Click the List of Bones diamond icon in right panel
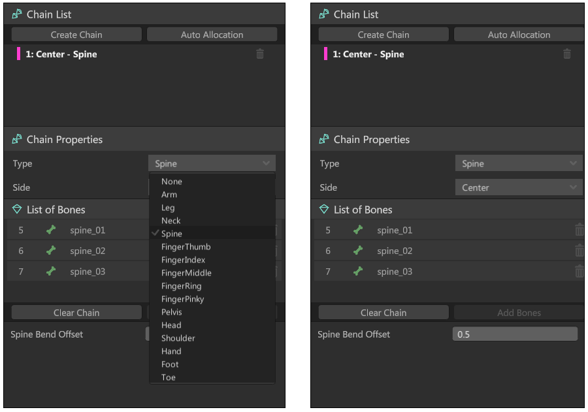 pos(324,210)
